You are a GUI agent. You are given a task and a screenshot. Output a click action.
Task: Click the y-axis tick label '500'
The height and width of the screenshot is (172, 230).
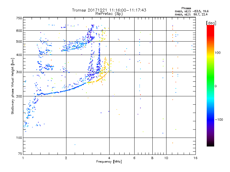(x=19, y=42)
